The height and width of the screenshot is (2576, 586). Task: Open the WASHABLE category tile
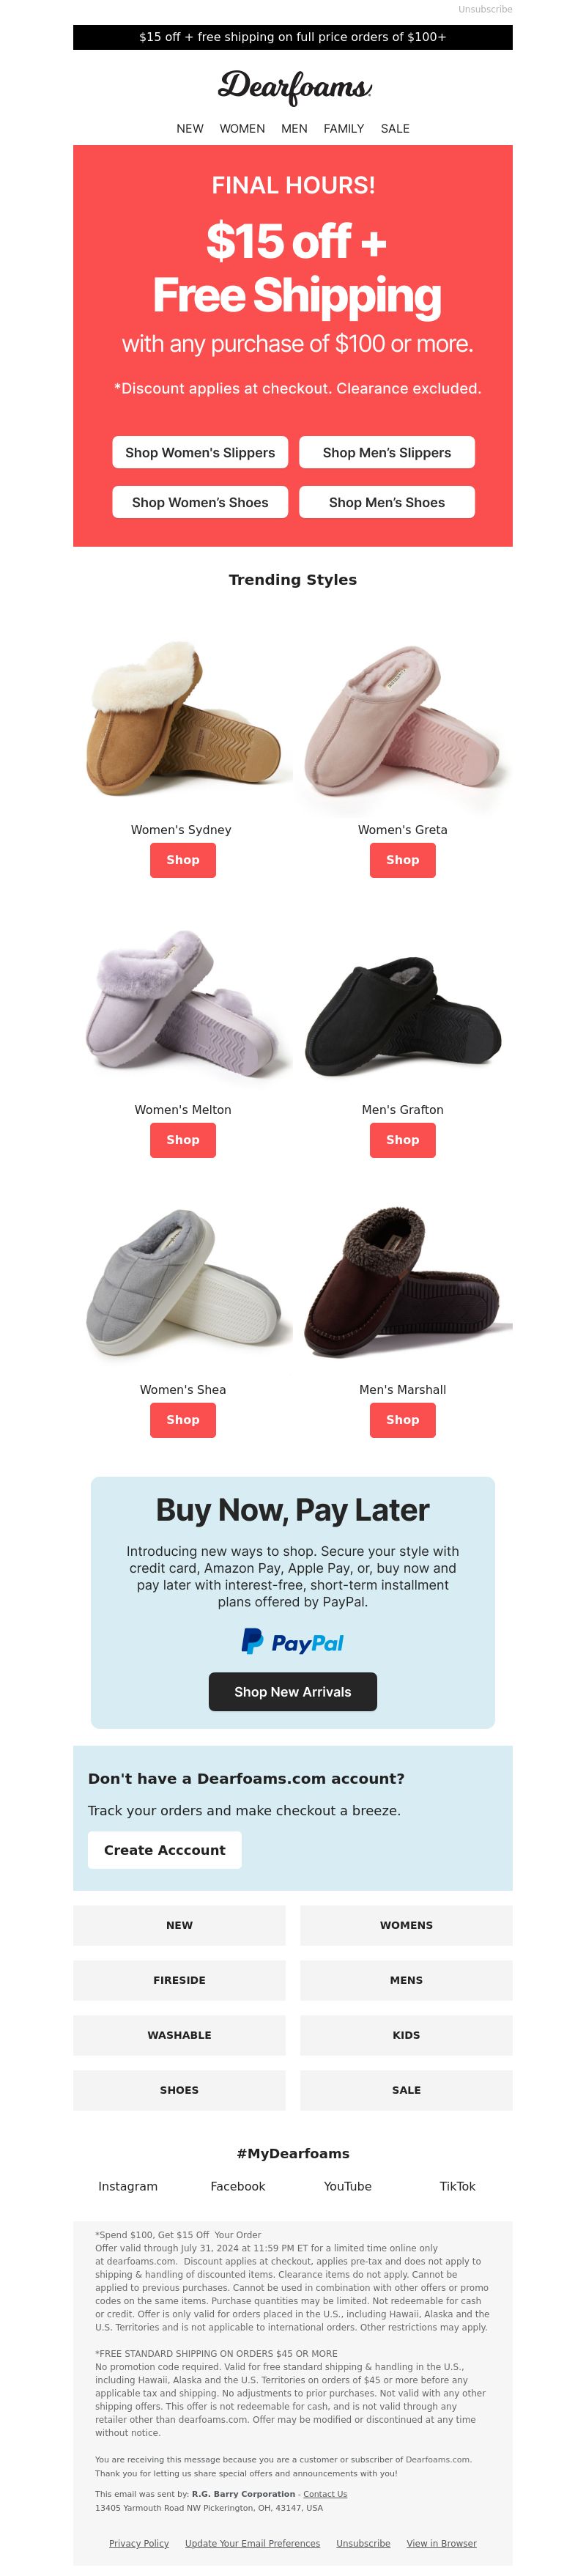point(179,2035)
